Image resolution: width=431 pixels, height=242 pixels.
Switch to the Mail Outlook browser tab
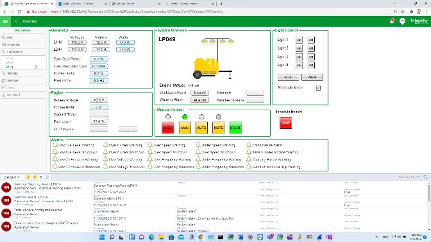point(82,4)
